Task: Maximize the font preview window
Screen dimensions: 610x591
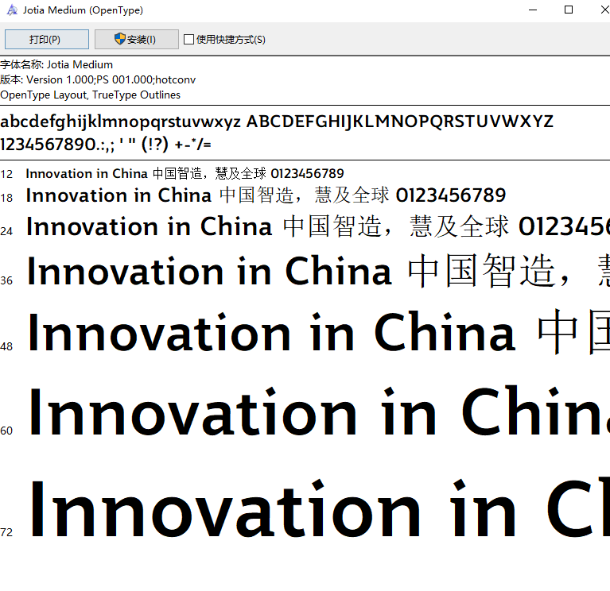Action: pyautogui.click(x=569, y=10)
